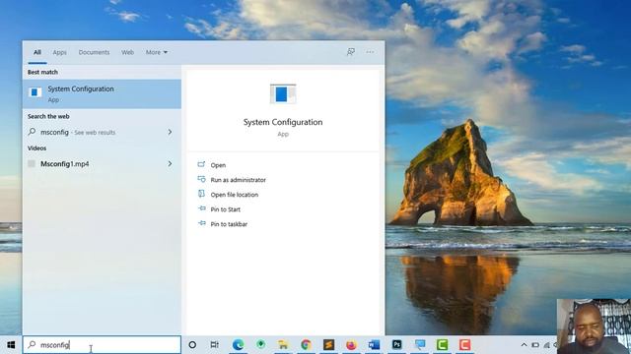Click the Run as administrator shield icon
Image resolution: width=631 pixels, height=354 pixels.
[x=201, y=179]
